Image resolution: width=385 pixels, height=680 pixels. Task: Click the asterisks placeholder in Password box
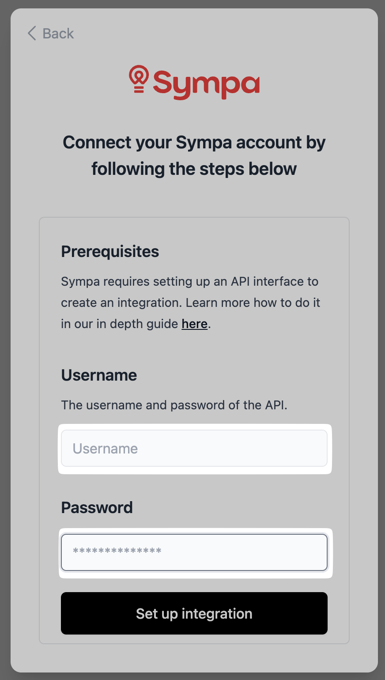(x=117, y=551)
